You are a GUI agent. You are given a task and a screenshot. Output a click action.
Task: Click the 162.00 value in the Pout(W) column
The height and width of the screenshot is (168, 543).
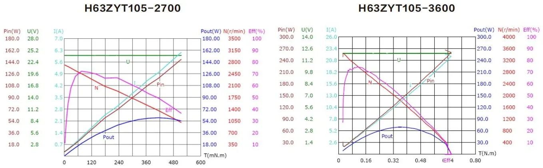coord(211,50)
